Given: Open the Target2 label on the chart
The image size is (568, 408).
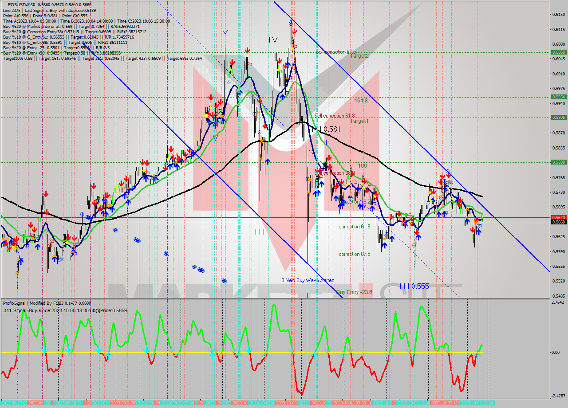Looking at the screenshot, I should [x=360, y=56].
